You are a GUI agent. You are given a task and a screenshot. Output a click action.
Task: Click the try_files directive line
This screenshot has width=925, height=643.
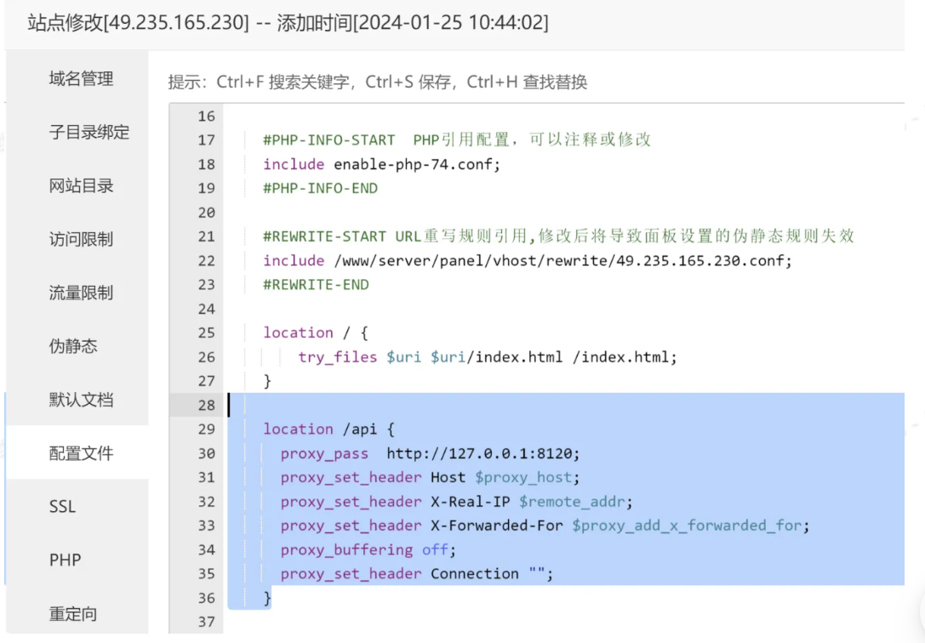point(487,357)
